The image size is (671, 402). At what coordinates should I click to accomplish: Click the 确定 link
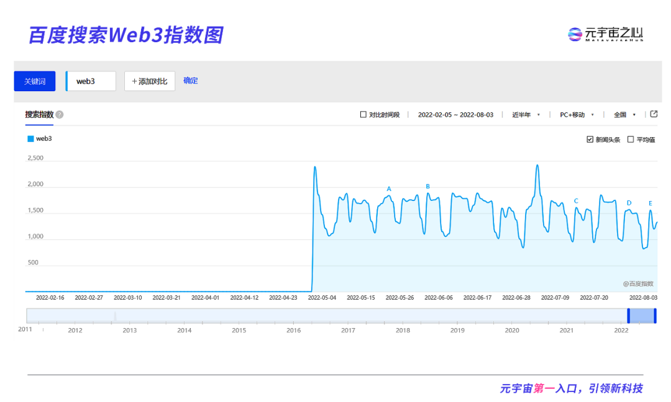pyautogui.click(x=191, y=81)
